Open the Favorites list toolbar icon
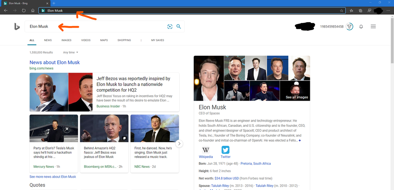 click(x=351, y=11)
